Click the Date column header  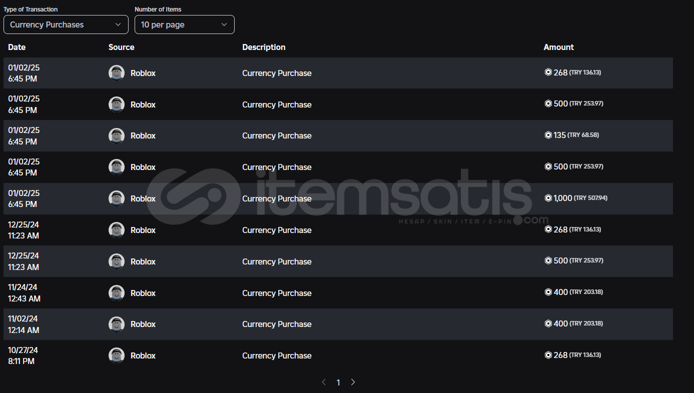(x=17, y=47)
